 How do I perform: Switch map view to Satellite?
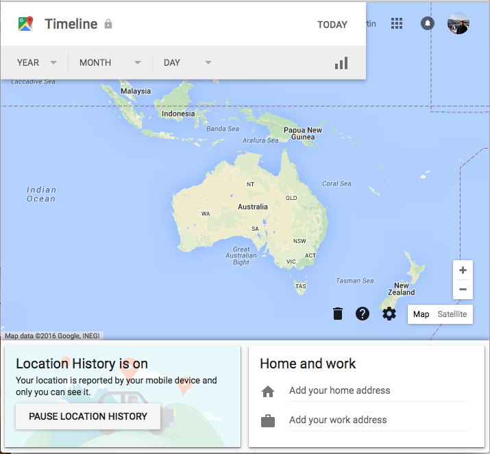point(452,314)
